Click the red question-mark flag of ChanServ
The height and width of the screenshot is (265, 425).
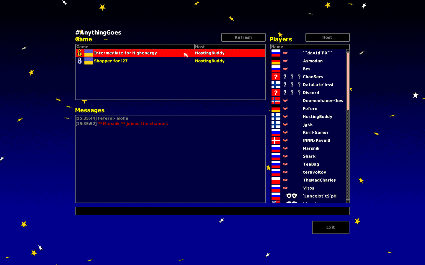click(276, 77)
